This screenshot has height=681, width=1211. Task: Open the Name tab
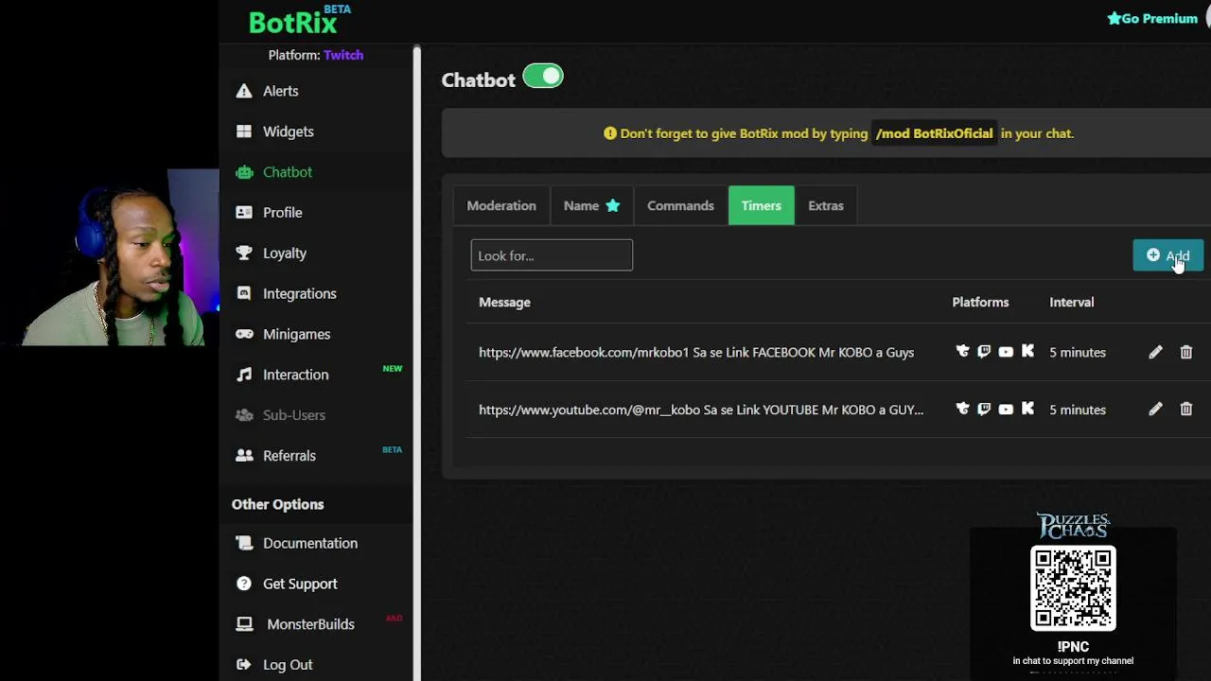pos(591,205)
